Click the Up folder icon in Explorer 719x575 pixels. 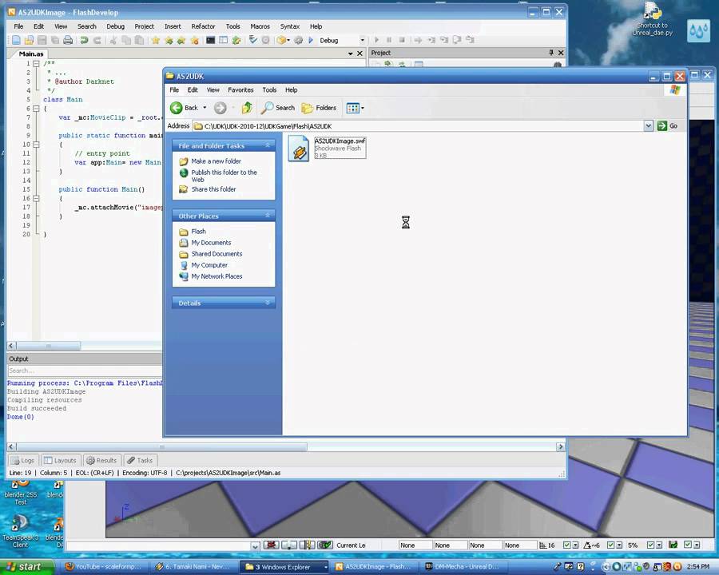point(247,109)
